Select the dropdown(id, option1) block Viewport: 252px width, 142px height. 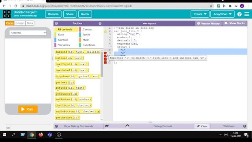click(x=78, y=76)
